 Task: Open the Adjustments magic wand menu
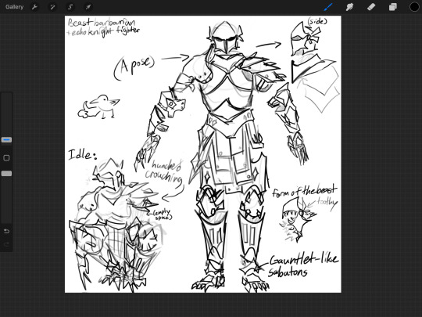click(x=52, y=7)
